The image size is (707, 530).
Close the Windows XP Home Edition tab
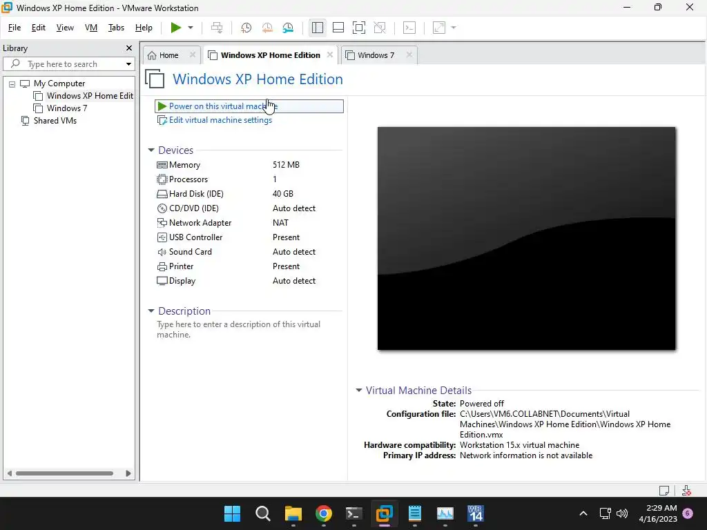pos(330,55)
